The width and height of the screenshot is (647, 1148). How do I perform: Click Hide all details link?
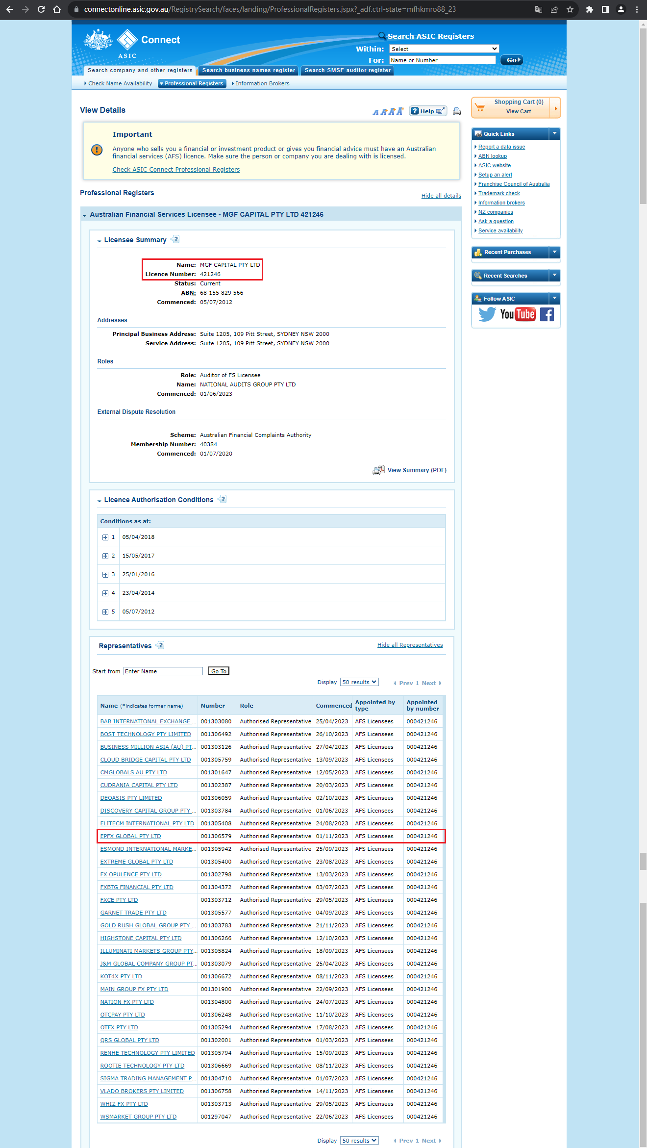[x=441, y=196]
